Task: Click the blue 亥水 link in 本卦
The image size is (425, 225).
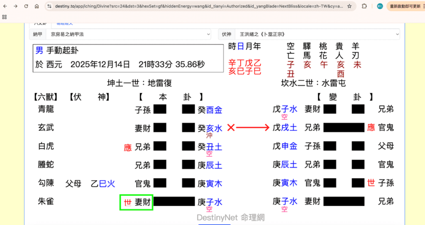Action: click(x=214, y=128)
